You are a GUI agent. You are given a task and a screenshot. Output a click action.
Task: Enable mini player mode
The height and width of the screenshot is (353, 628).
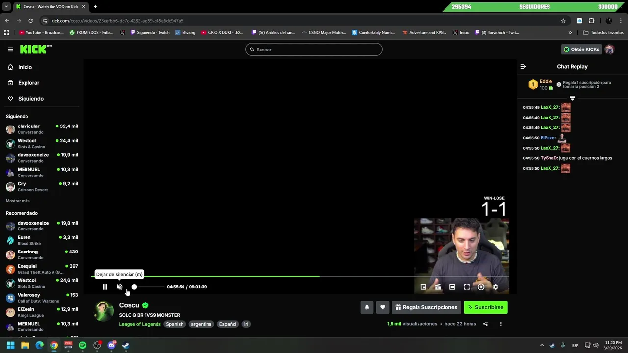[x=423, y=287]
